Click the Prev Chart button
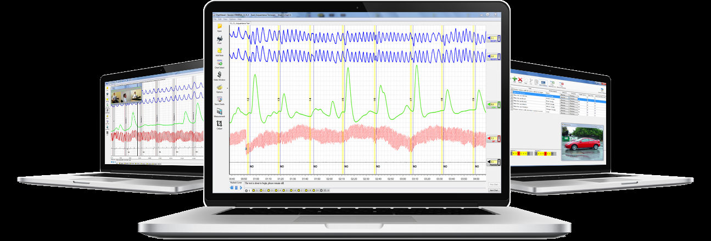The image size is (711, 241). (493, 184)
